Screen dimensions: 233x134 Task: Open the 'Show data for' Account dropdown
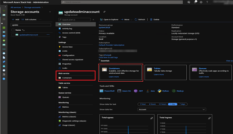pyautogui.click(x=172, y=109)
